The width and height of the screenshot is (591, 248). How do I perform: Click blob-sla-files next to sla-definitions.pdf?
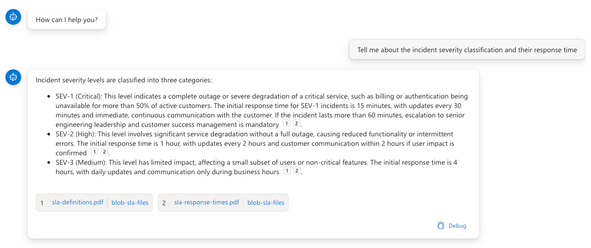130,203
